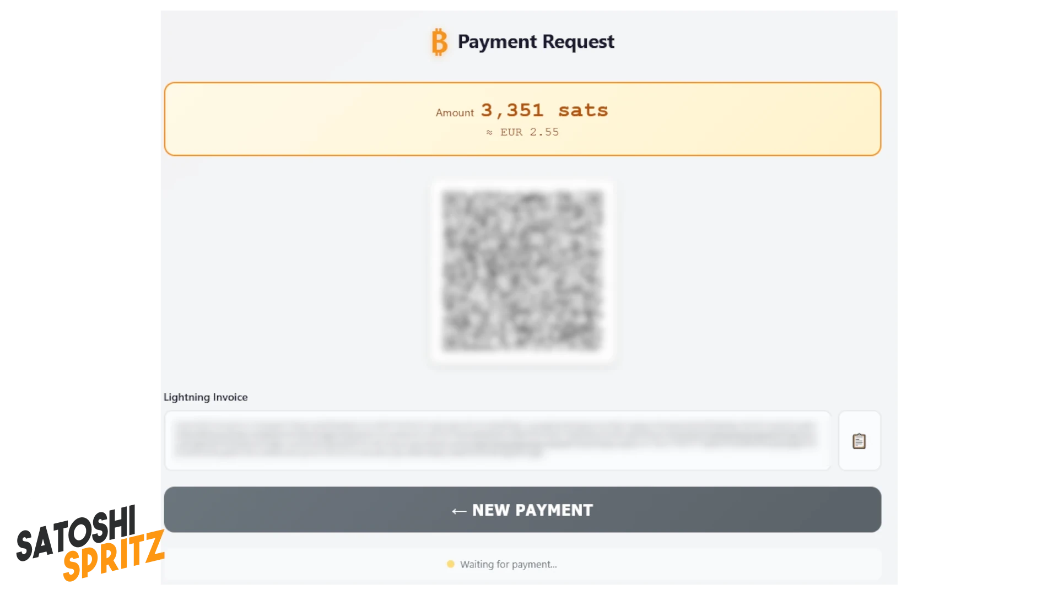Click the blurred QR code image
Screen dimensions: 1058x595
pos(522,271)
